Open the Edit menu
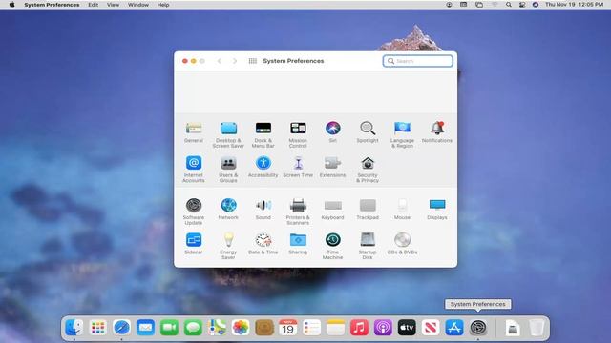Viewport: 611px width, 343px height. click(94, 5)
